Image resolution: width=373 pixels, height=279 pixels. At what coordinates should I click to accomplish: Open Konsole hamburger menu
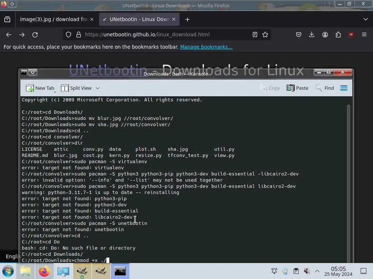point(344,88)
